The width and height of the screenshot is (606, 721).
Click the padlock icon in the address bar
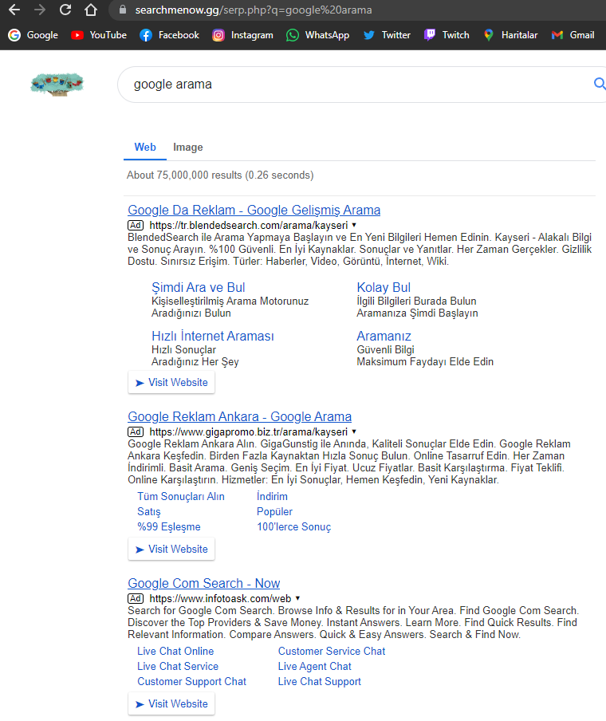[122, 10]
